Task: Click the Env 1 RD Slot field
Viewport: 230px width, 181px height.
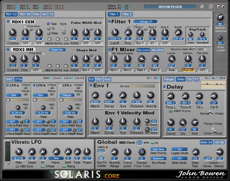Action: coord(143,86)
